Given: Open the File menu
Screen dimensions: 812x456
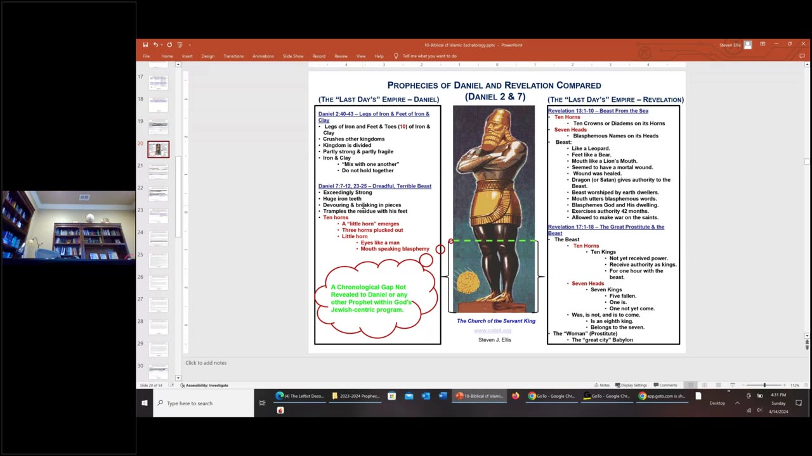Looking at the screenshot, I should click(146, 56).
